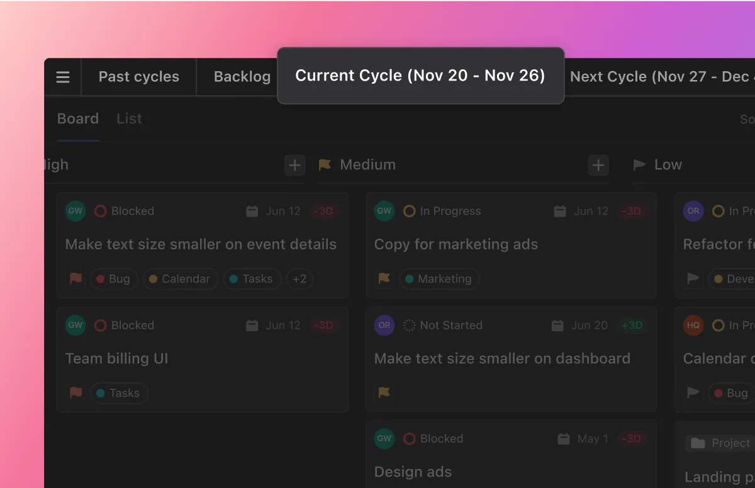Screen dimensions: 755x488
Task: Open the hamburger menu icon
Action: (63, 77)
